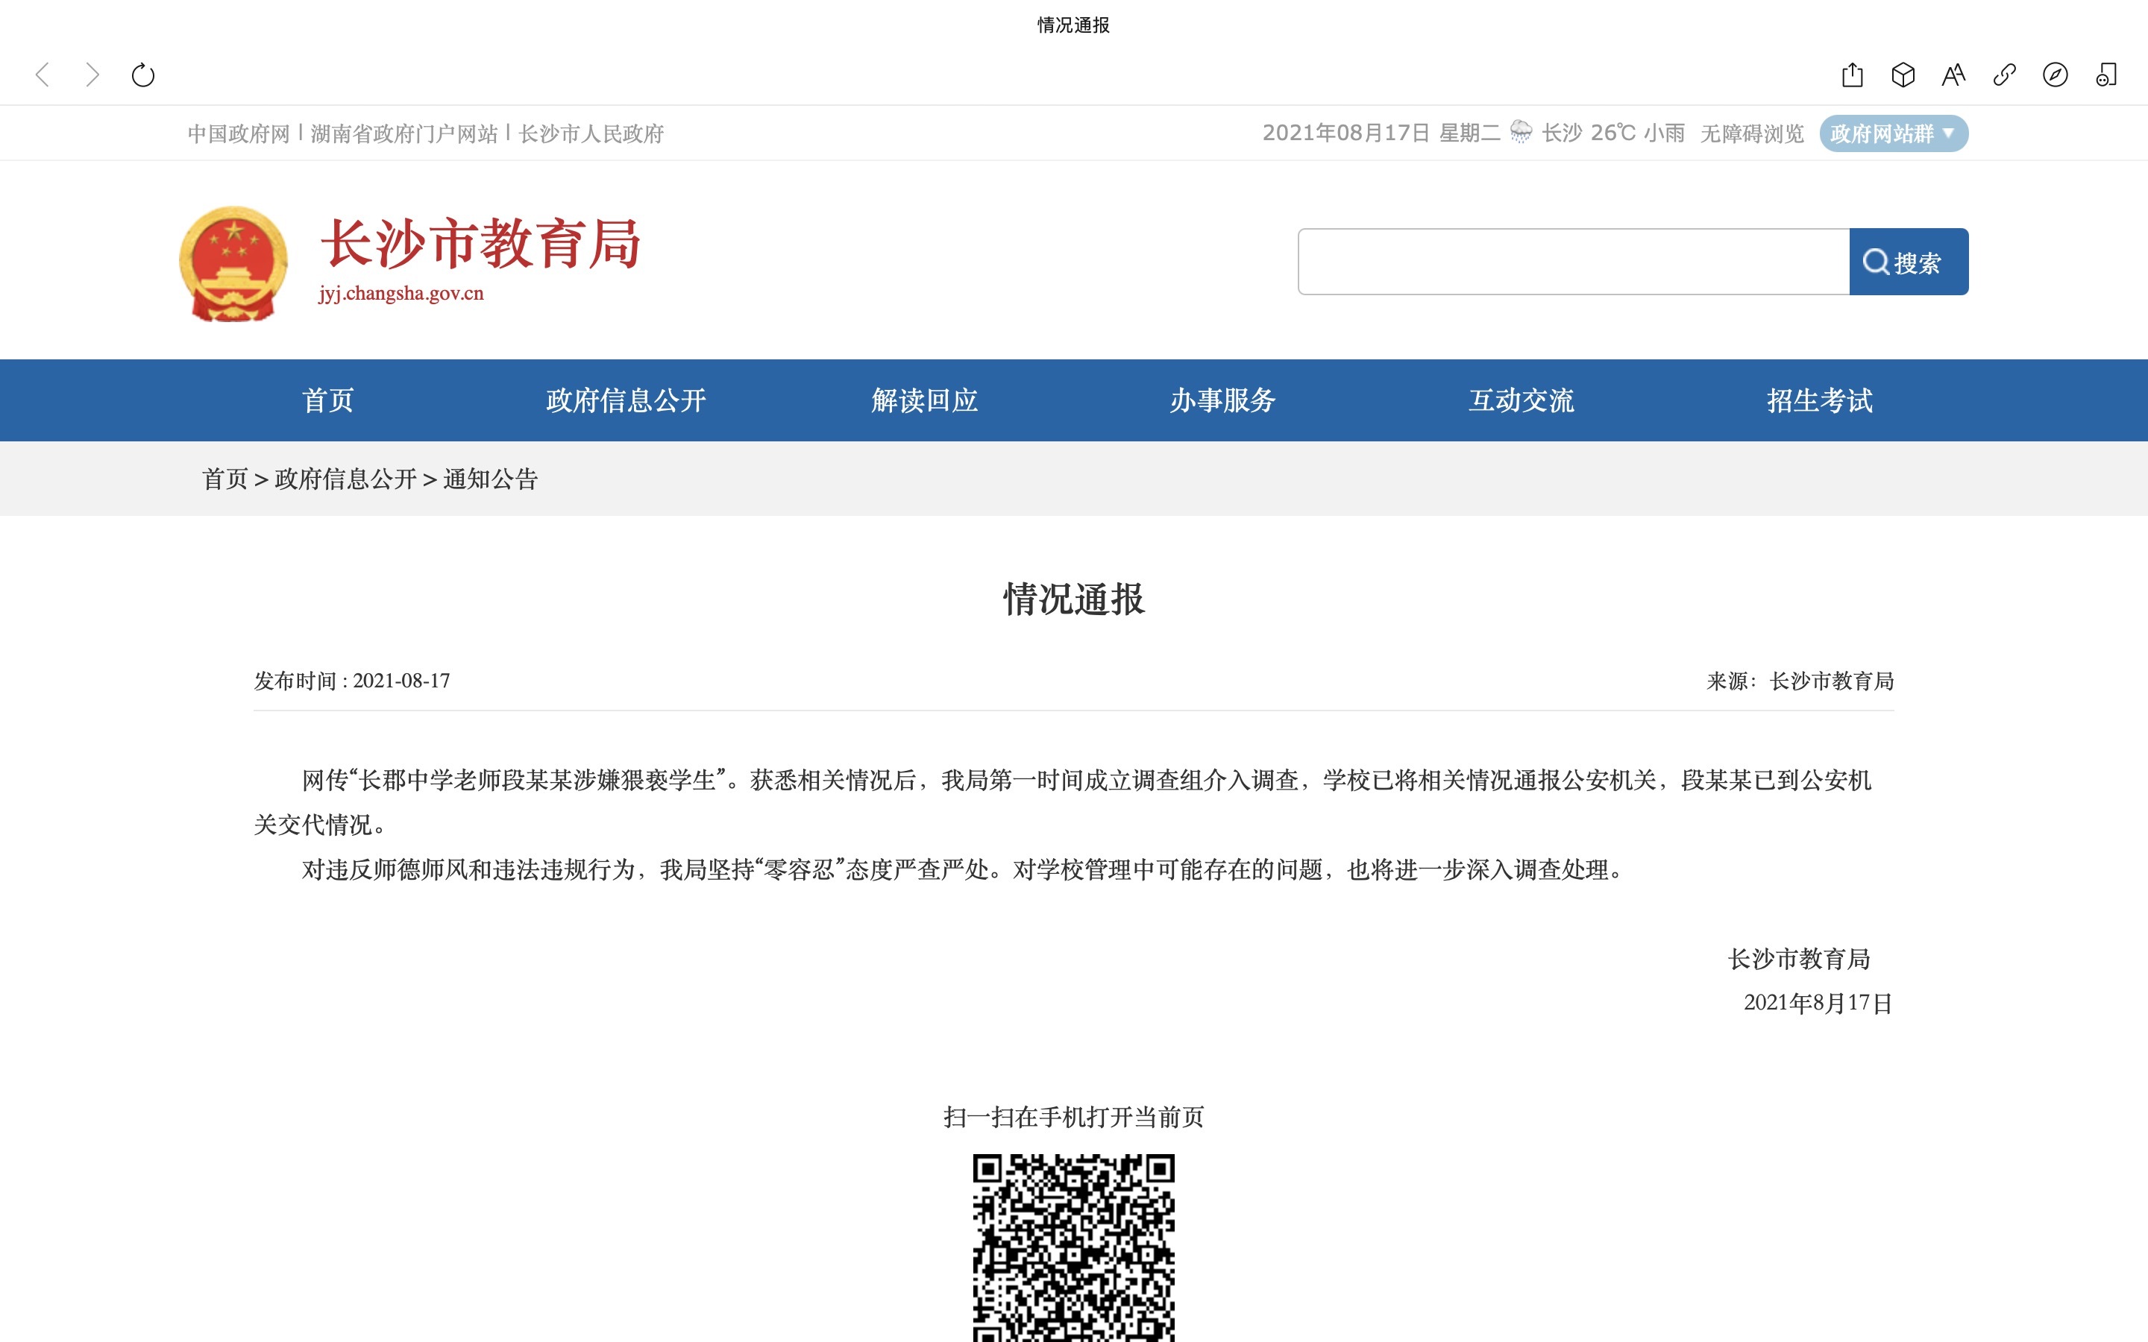2148x1342 pixels.
Task: Open the 通知公告 breadcrumb link
Action: click(489, 479)
